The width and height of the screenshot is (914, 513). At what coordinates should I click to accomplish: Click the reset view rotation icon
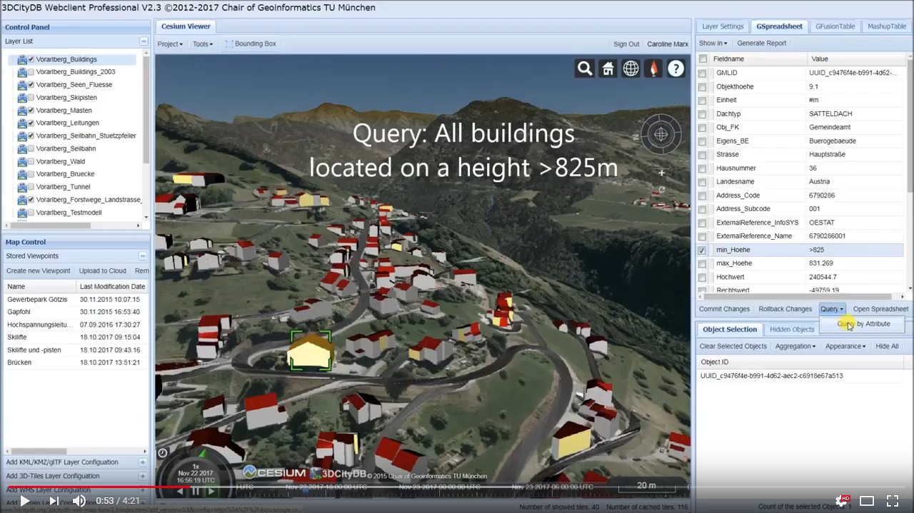pyautogui.click(x=661, y=189)
